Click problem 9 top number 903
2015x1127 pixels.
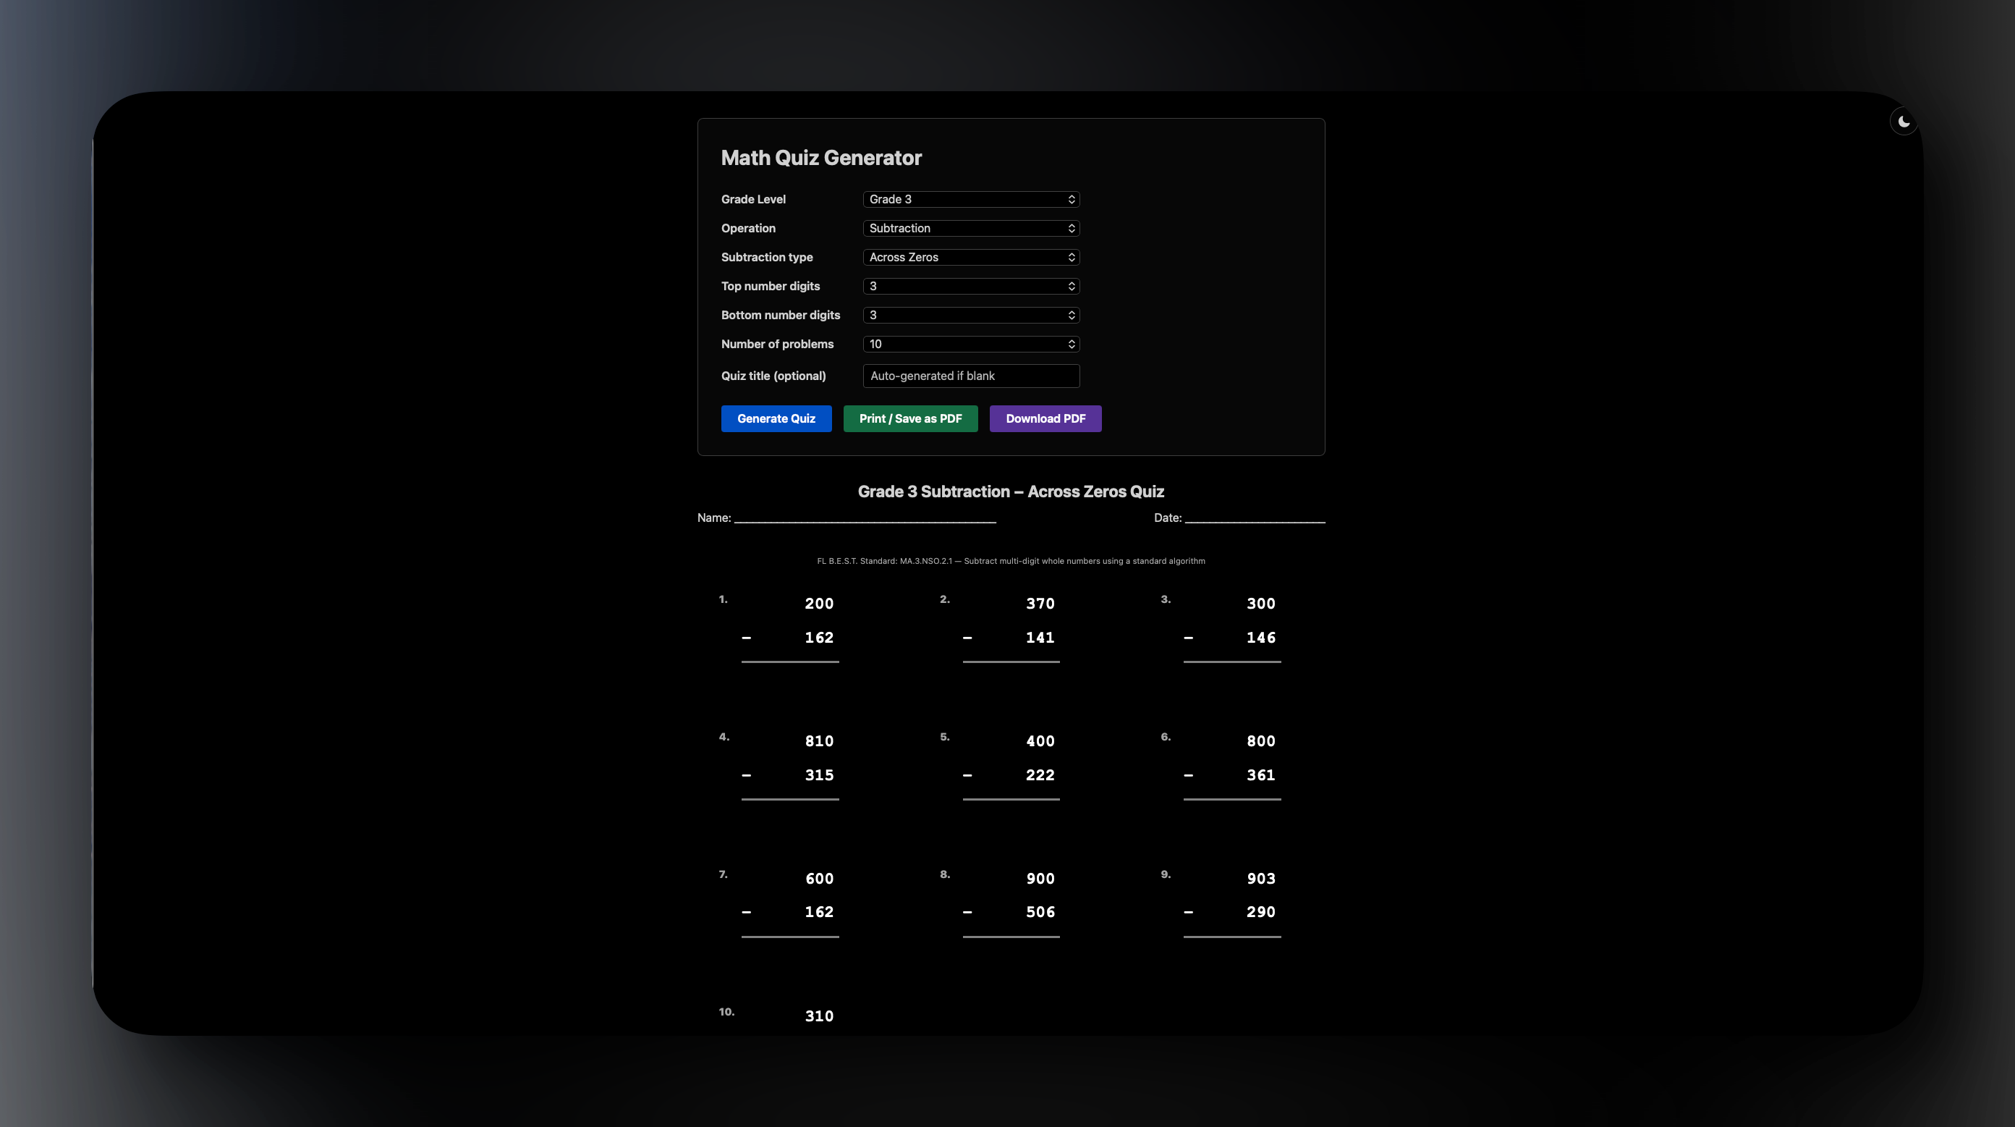(1260, 879)
